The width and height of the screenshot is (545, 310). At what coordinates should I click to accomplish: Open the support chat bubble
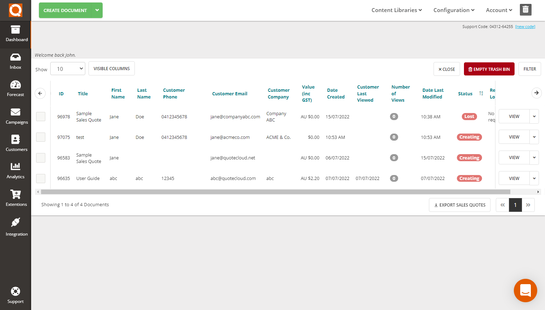(526, 291)
